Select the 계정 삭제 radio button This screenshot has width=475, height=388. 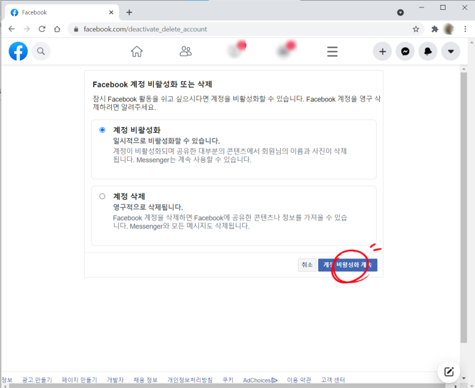(x=103, y=196)
